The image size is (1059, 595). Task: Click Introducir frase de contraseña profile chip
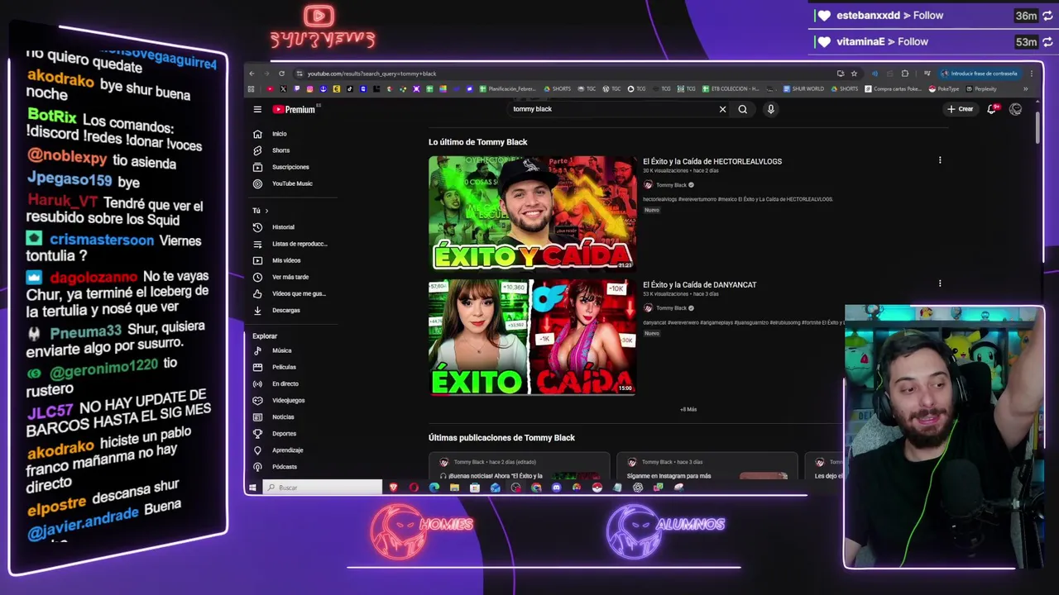pos(980,74)
